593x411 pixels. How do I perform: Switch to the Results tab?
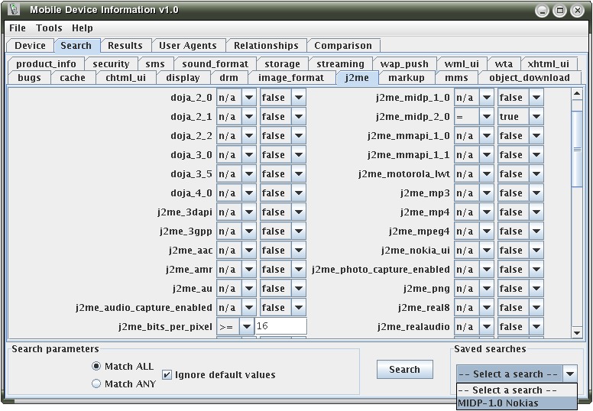pyautogui.click(x=125, y=46)
